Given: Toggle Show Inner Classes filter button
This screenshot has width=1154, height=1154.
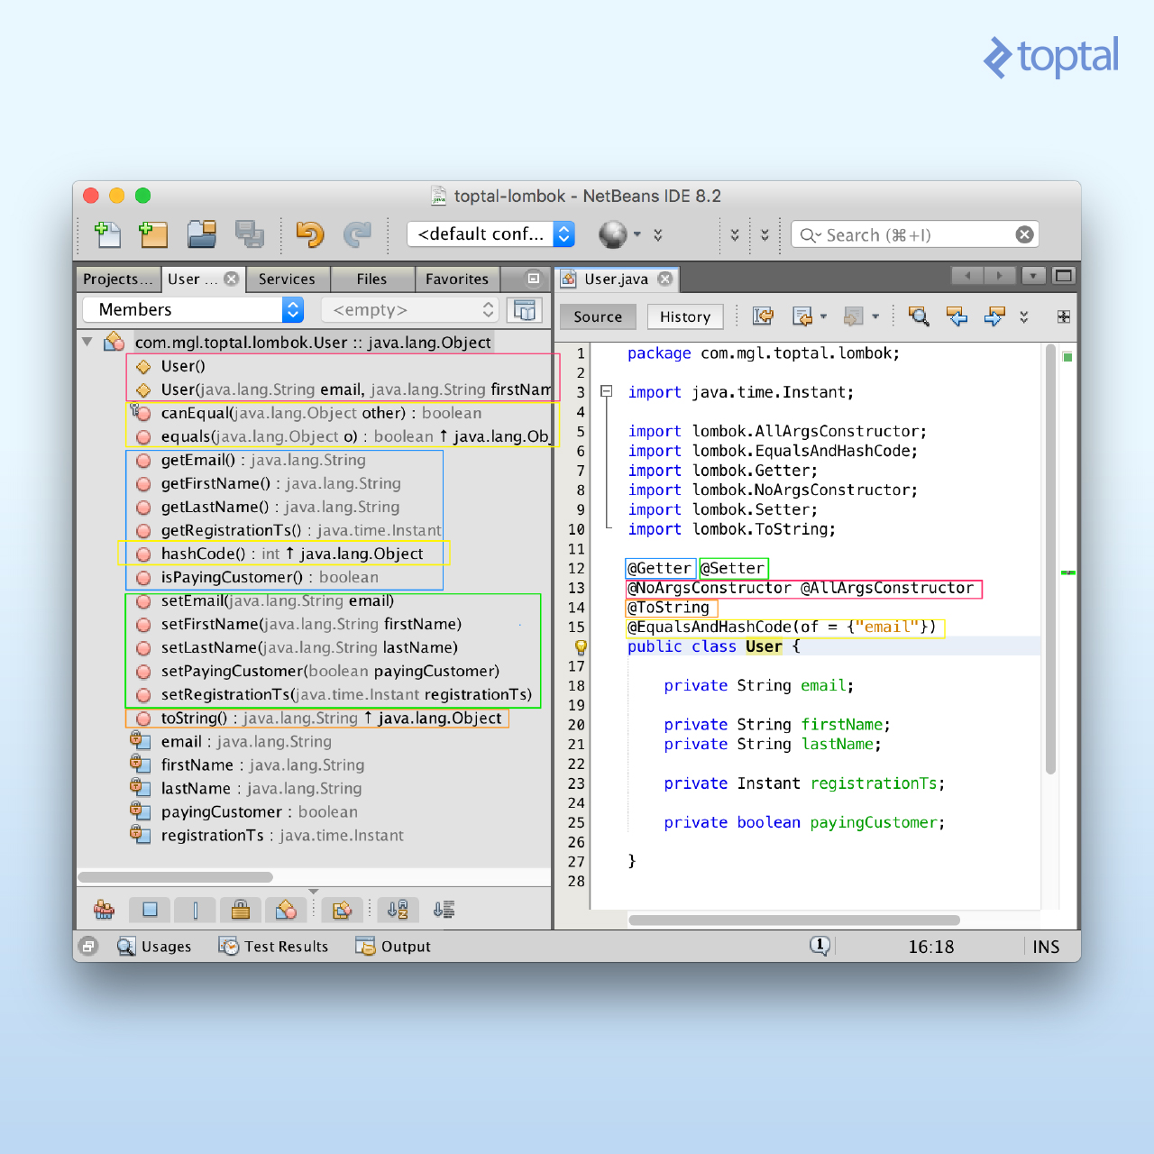Looking at the screenshot, I should (286, 910).
